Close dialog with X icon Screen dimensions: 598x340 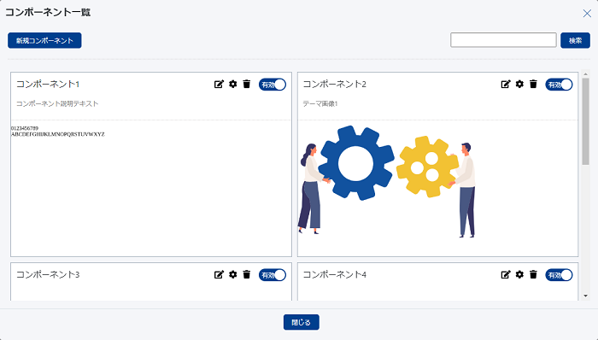point(587,14)
